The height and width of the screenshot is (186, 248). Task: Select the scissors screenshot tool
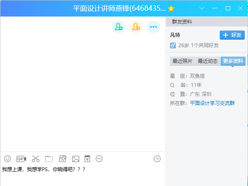coord(36,159)
